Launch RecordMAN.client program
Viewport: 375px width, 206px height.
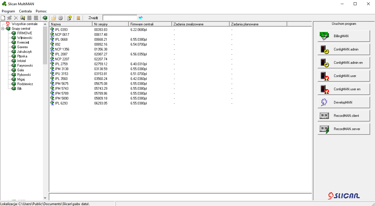(344, 116)
